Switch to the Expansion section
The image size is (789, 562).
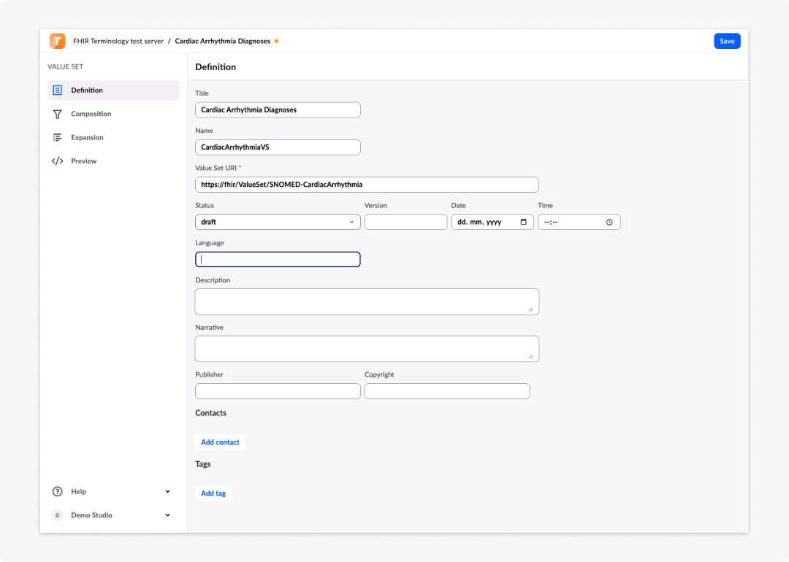point(113,137)
